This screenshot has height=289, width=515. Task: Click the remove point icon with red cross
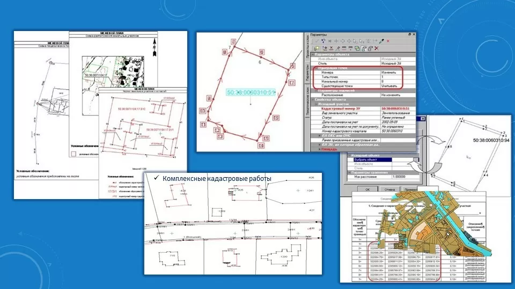(x=331, y=49)
